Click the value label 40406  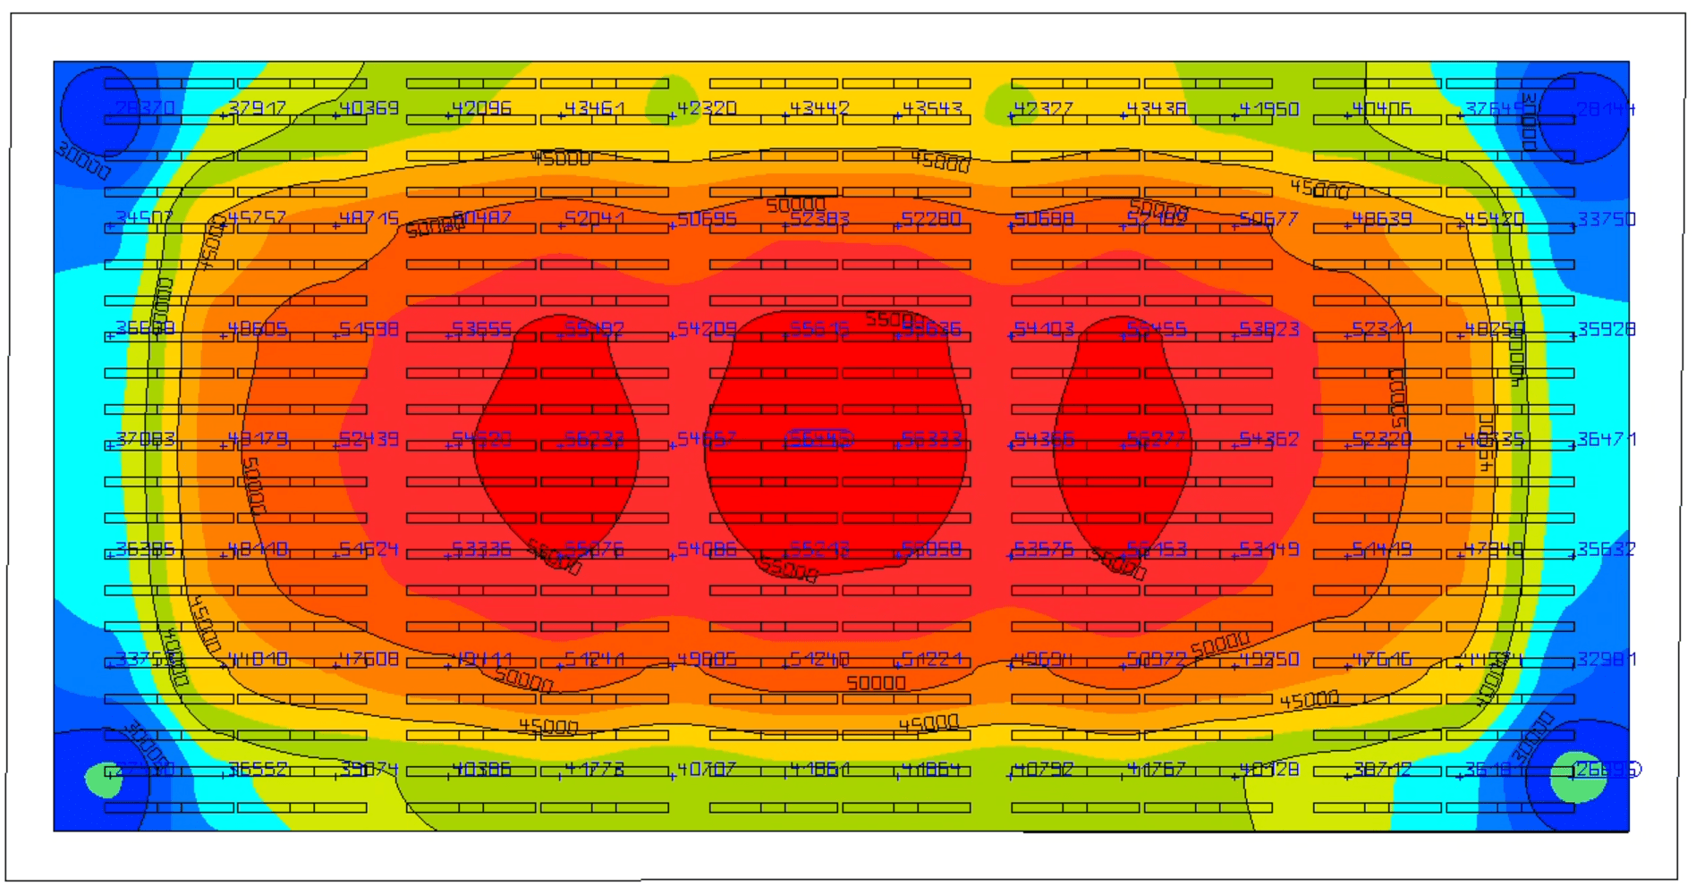pos(1382,109)
